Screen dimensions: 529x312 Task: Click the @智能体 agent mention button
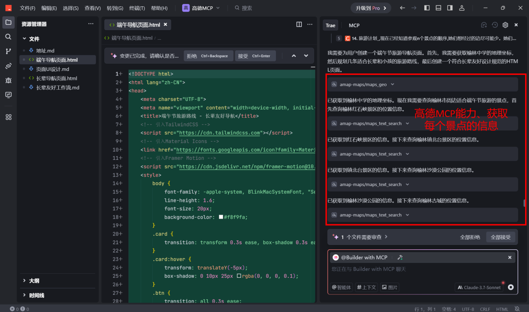click(x=341, y=288)
